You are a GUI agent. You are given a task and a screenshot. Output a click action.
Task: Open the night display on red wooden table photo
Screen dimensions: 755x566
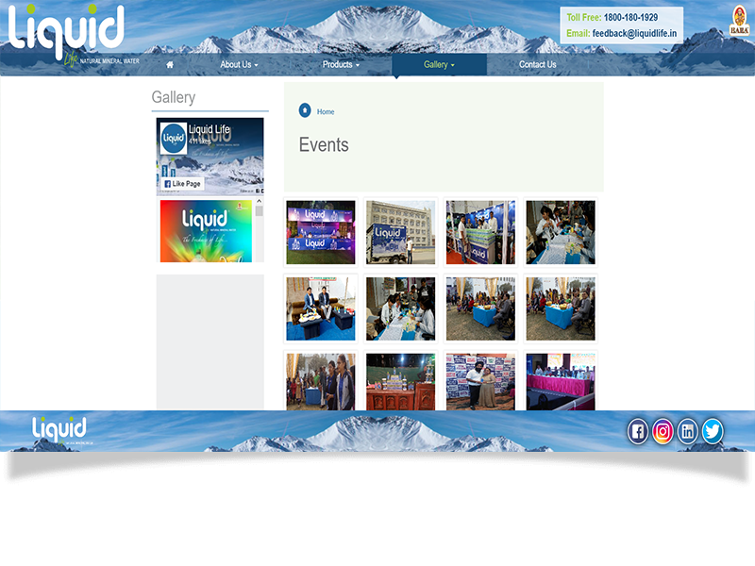400,382
